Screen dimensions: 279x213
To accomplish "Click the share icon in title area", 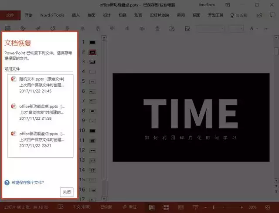I will click(260, 15).
